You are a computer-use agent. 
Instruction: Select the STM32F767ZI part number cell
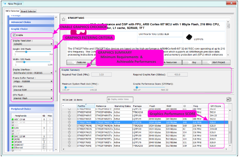point(86,139)
